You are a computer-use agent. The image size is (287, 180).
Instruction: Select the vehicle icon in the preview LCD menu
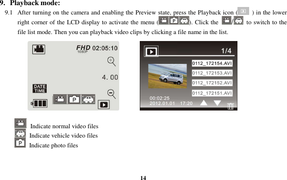coord(88,99)
